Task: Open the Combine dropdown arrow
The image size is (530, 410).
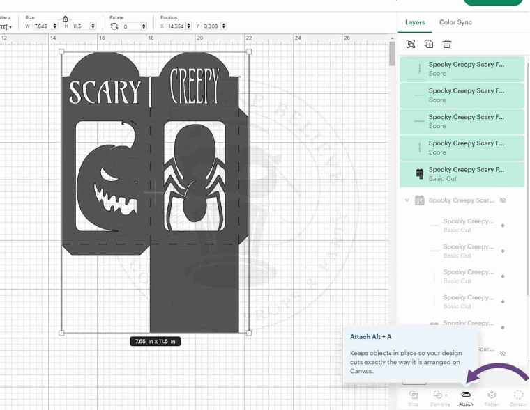Action: (x=446, y=395)
